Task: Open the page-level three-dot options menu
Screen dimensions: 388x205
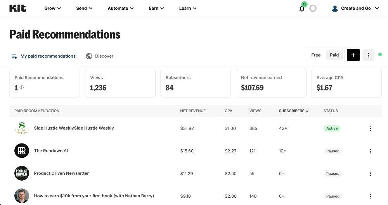Action: (368, 55)
